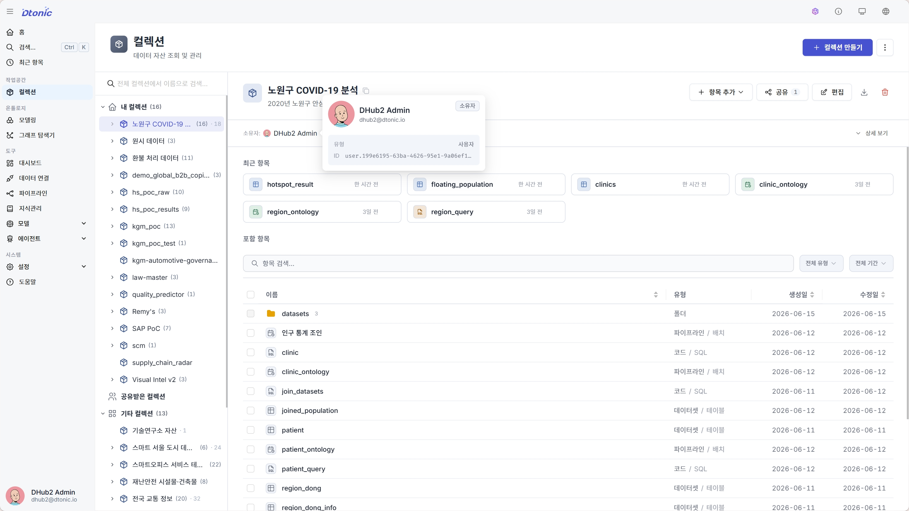Open the 검색... quick search in sidebar
Viewport: 909px width, 511px height.
point(47,47)
